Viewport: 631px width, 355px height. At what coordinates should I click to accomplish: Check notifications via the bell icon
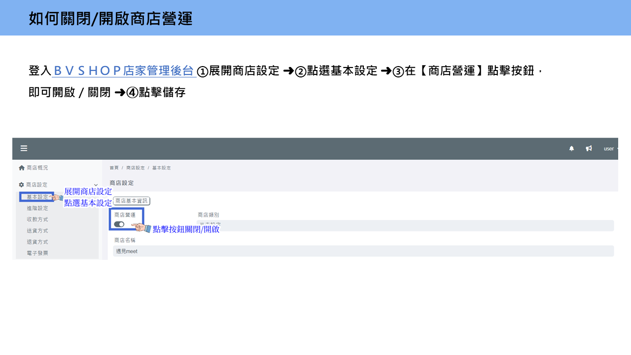tap(572, 148)
